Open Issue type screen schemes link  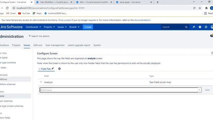click(12, 106)
